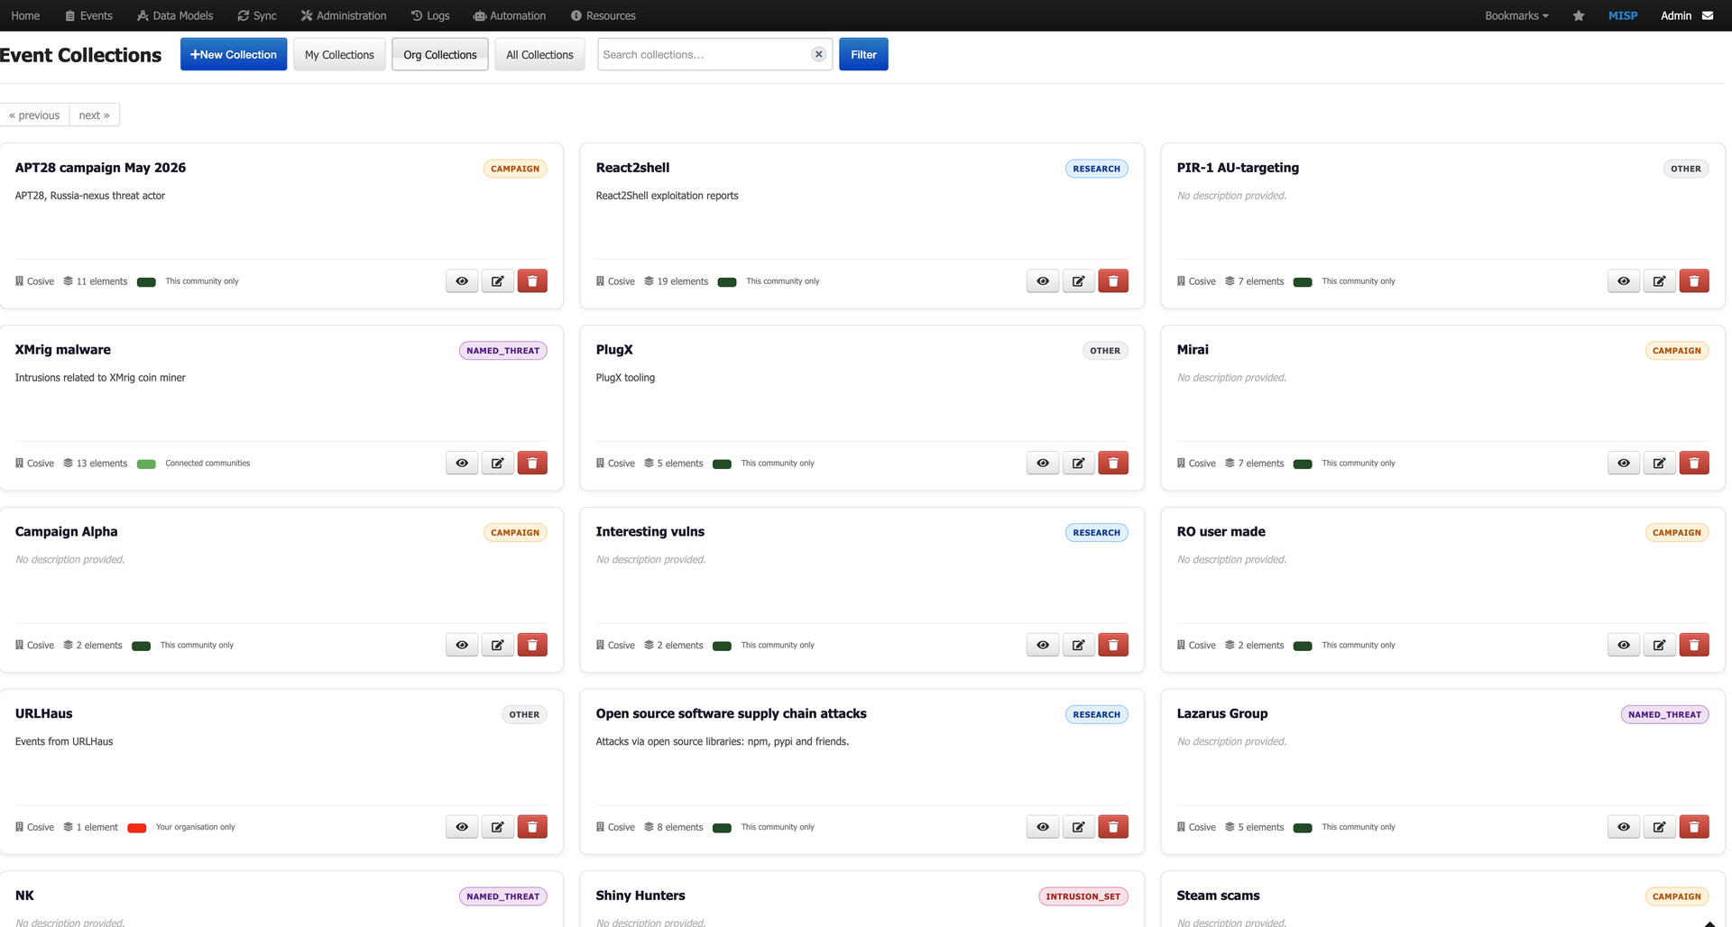Edit the XMrig malware collection
The height and width of the screenshot is (927, 1732).
coord(497,463)
